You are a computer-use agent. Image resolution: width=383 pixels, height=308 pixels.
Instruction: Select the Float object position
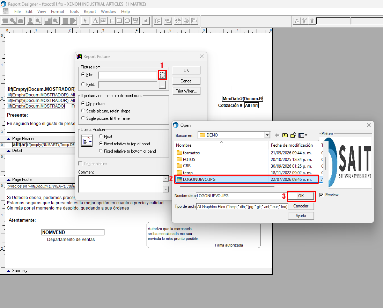tap(101, 136)
